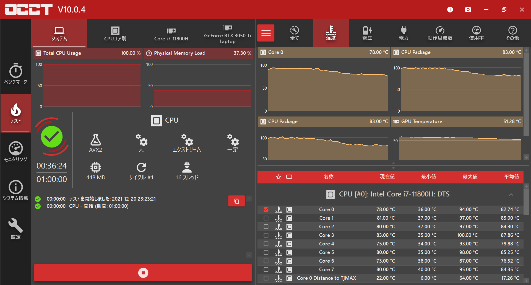Viewport: 531px width, 285px height.
Task: Click the 448 MB memory option
Action: 95,171
